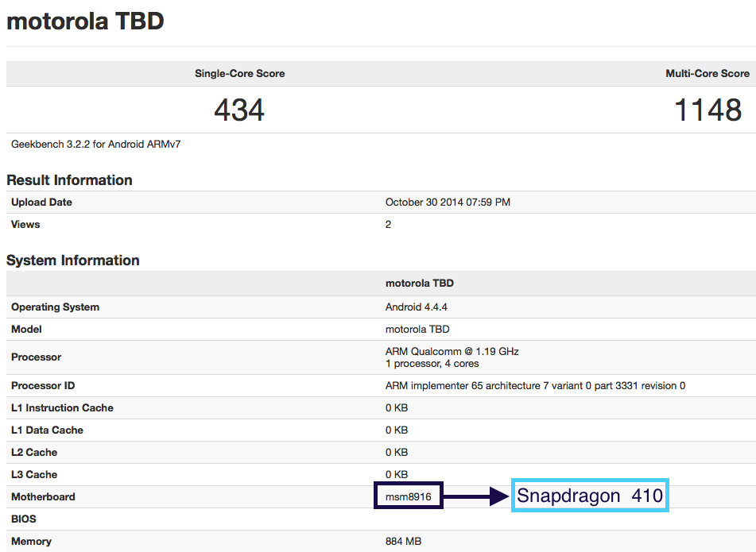
Task: Select the Snapdragon 410 annotation box
Action: pyautogui.click(x=590, y=496)
